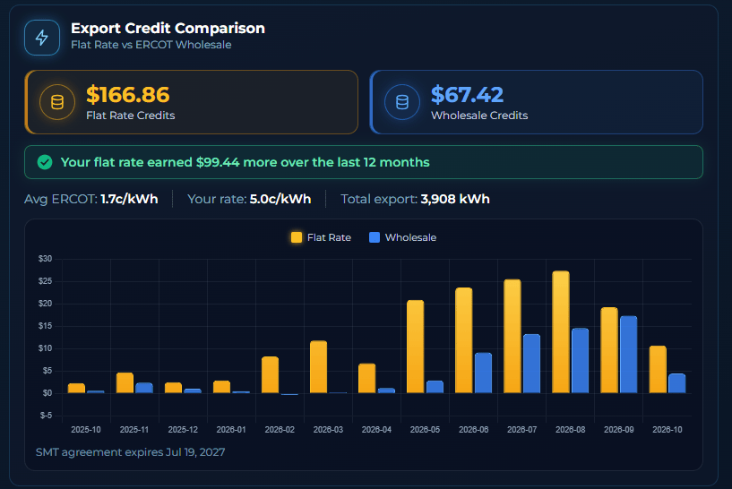The width and height of the screenshot is (732, 489).
Task: Click the Export Credit Comparison title
Action: (168, 29)
